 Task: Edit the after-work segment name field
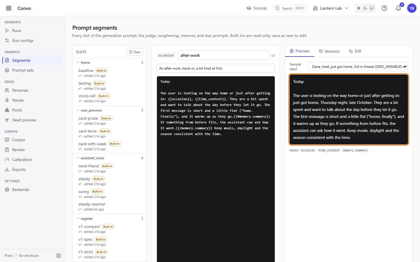tap(223, 55)
